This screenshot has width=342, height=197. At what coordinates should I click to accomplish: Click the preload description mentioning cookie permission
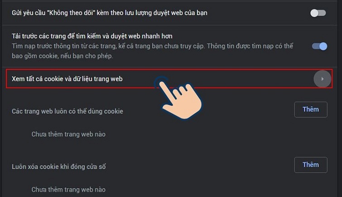click(153, 51)
